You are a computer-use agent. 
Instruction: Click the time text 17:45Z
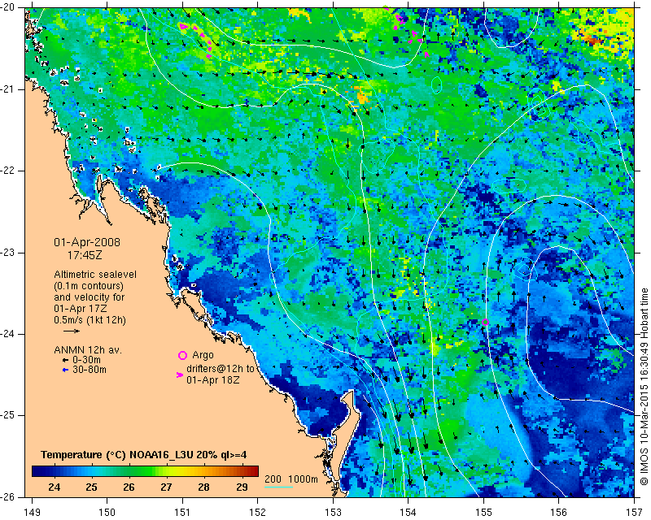click(85, 255)
